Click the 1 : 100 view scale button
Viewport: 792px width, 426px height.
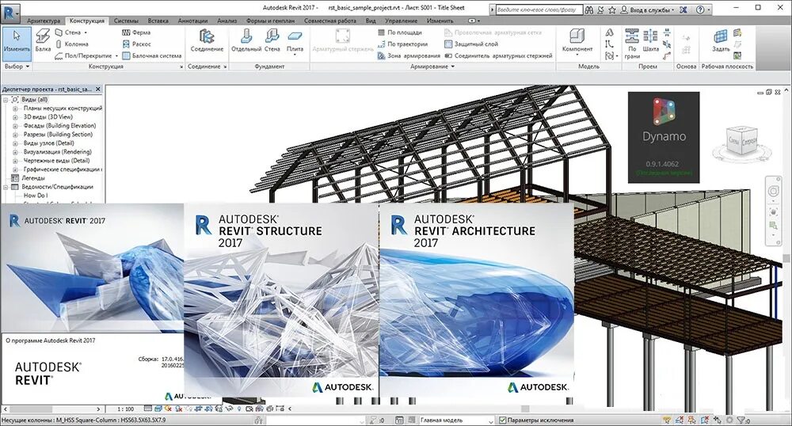(x=125, y=409)
